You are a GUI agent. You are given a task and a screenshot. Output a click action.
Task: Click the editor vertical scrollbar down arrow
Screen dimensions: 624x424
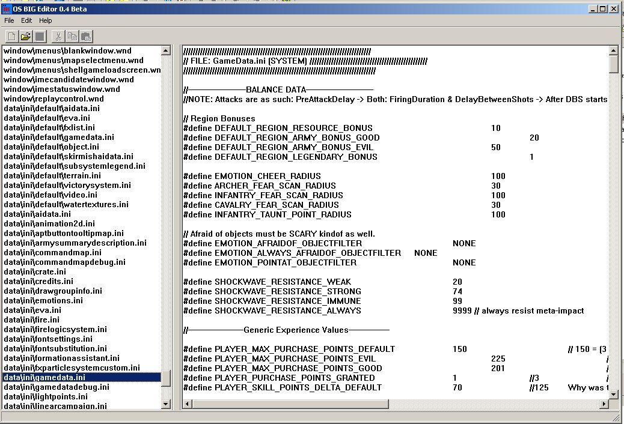coord(613,393)
